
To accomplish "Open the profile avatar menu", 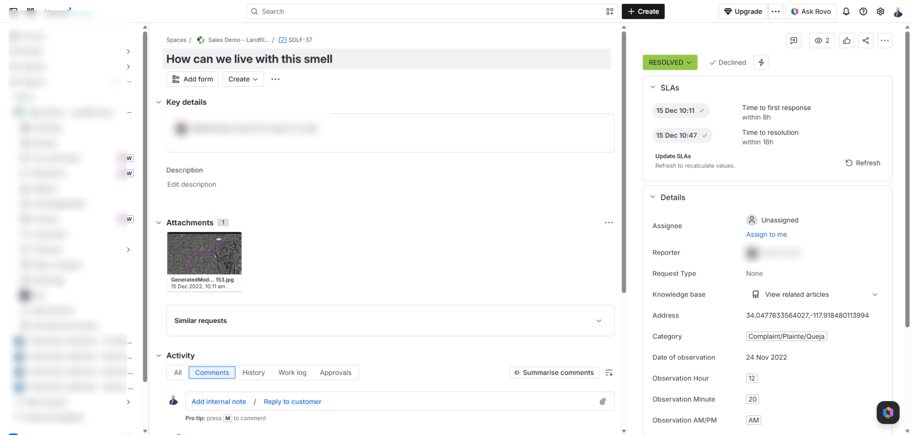I will 898,11.
